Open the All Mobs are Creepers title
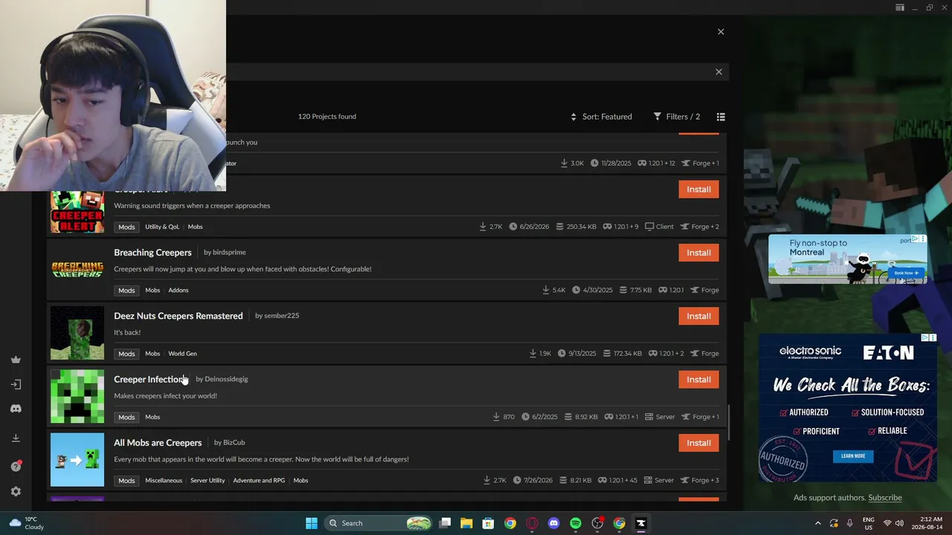952x535 pixels. 158,443
